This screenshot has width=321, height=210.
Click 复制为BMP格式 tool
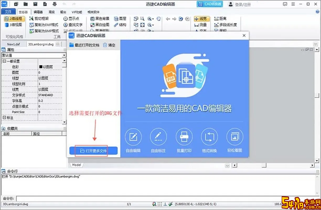44,31
